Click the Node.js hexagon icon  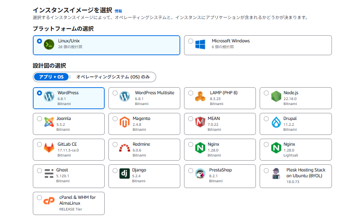click(x=276, y=96)
